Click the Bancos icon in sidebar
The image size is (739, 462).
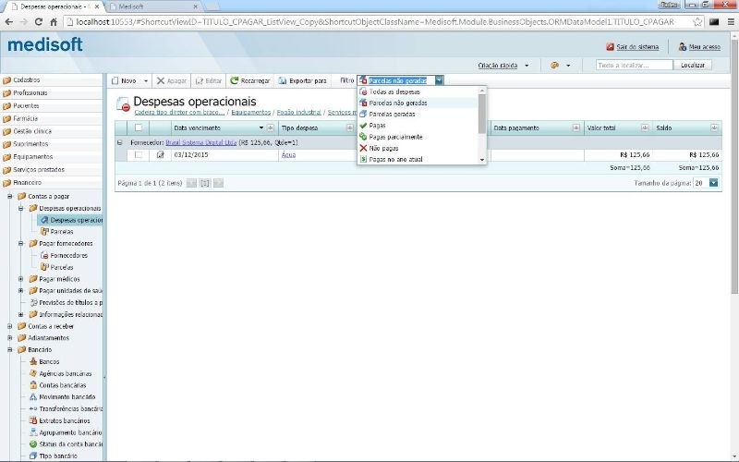(x=32, y=361)
